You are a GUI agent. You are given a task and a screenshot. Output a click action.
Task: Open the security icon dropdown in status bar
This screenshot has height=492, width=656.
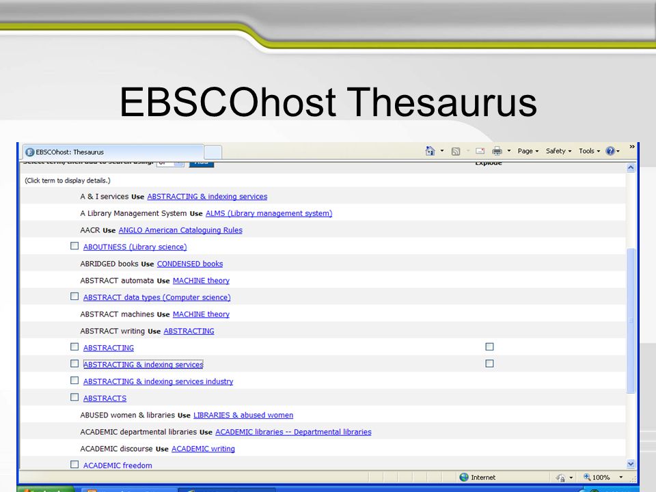coord(571,478)
